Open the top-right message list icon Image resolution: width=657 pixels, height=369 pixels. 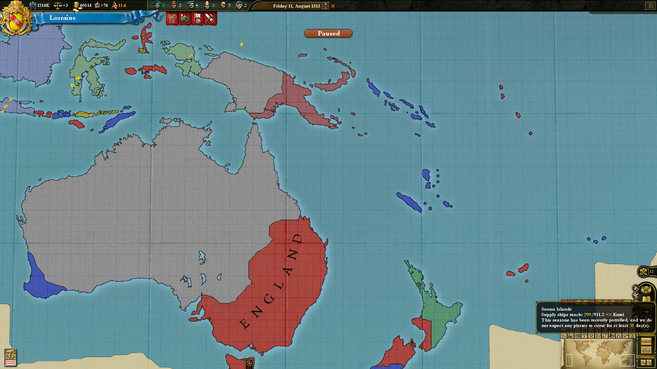coord(650,6)
